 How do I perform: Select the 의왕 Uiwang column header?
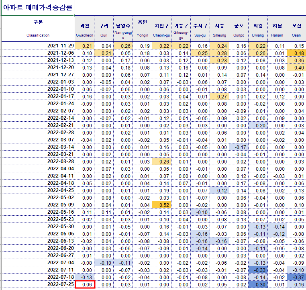pos(258,29)
